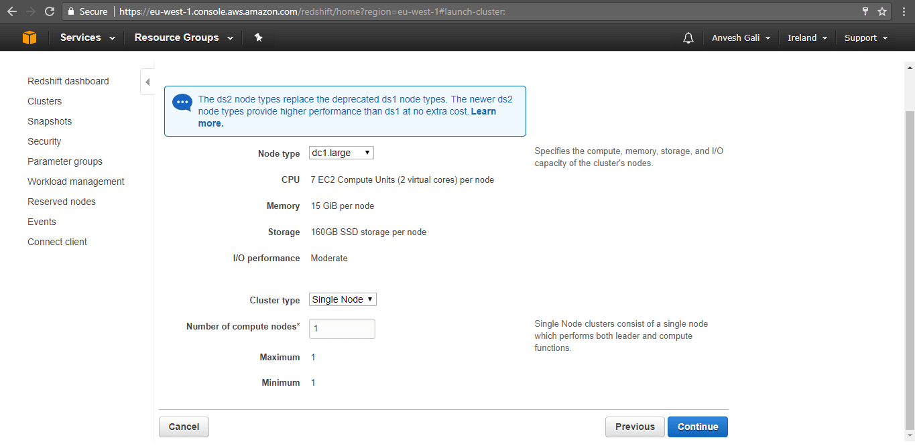
Task: Click the '15 GiB per node' memory value
Action: [343, 206]
